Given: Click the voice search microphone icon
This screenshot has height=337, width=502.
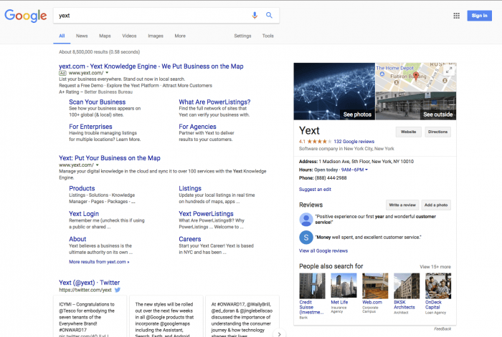Looking at the screenshot, I should point(255,15).
